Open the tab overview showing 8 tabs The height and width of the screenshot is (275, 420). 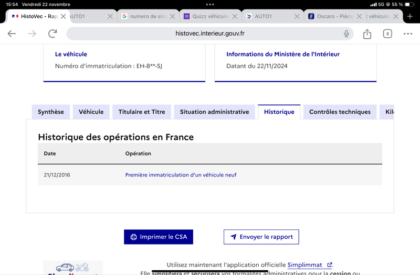coord(387,34)
